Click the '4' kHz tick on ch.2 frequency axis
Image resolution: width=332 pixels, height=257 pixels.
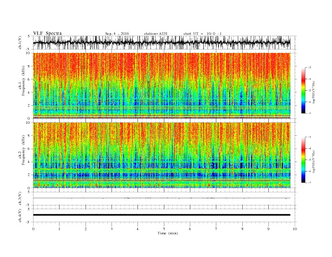tap(29, 162)
